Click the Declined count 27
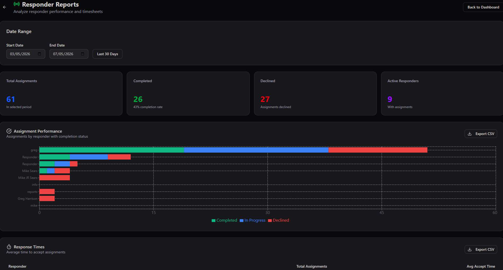Viewport: 503px width, 270px height. (265, 99)
